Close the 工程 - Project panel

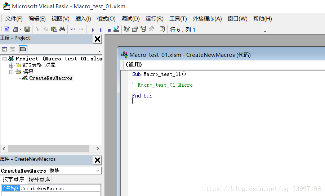tap(97, 39)
